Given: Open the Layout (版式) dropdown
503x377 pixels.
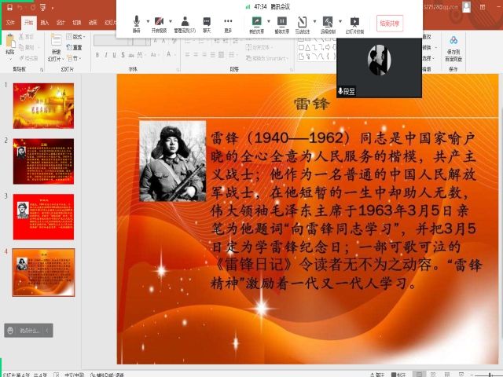Looking at the screenshot, I should click(x=75, y=37).
